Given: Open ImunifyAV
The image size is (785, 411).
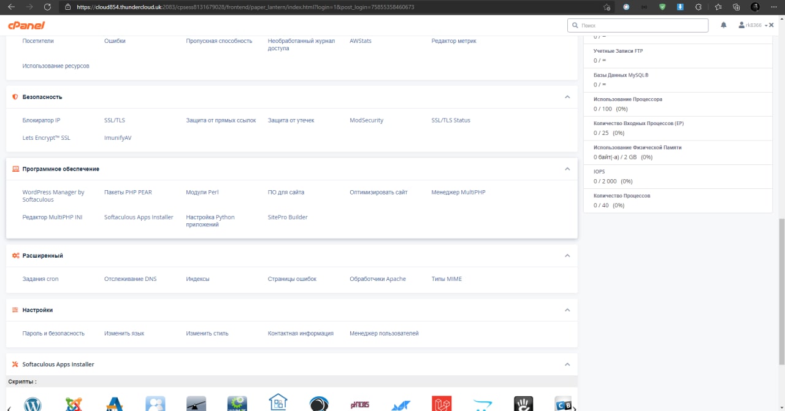Looking at the screenshot, I should click(118, 138).
